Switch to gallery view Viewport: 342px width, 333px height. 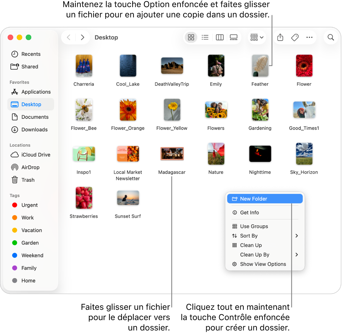click(234, 37)
